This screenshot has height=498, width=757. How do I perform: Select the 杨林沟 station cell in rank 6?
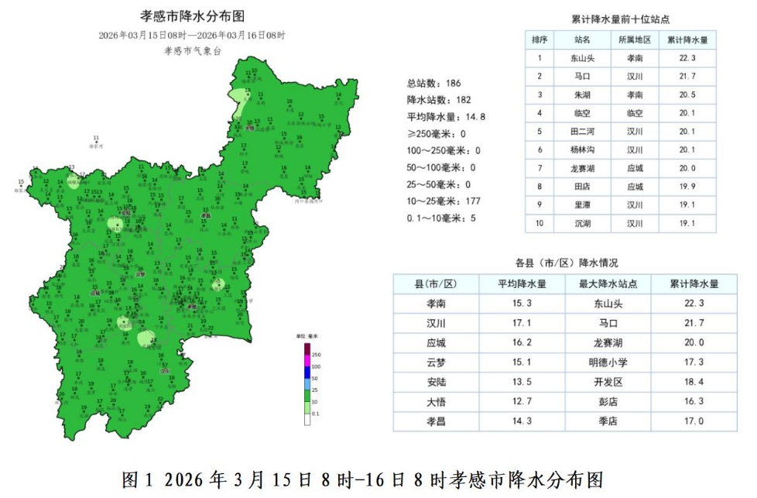point(582,149)
